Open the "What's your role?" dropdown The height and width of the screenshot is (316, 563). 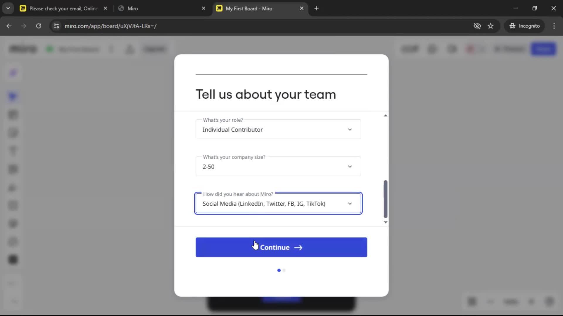tap(278, 129)
